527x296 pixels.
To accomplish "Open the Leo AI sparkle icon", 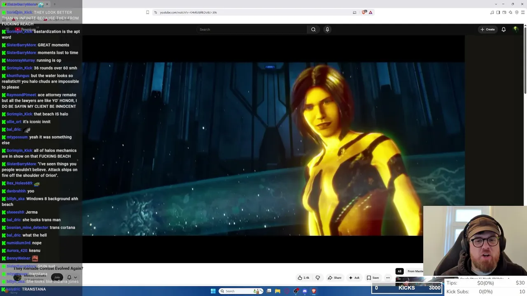I will coord(511,12).
